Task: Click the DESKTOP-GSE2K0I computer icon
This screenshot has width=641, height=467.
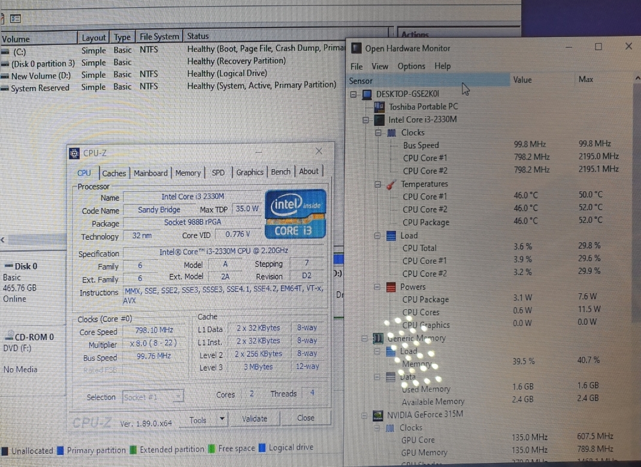Action: pyautogui.click(x=366, y=95)
